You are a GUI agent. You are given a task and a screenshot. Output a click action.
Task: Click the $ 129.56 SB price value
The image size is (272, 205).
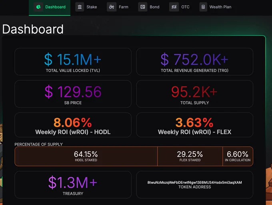tap(73, 92)
